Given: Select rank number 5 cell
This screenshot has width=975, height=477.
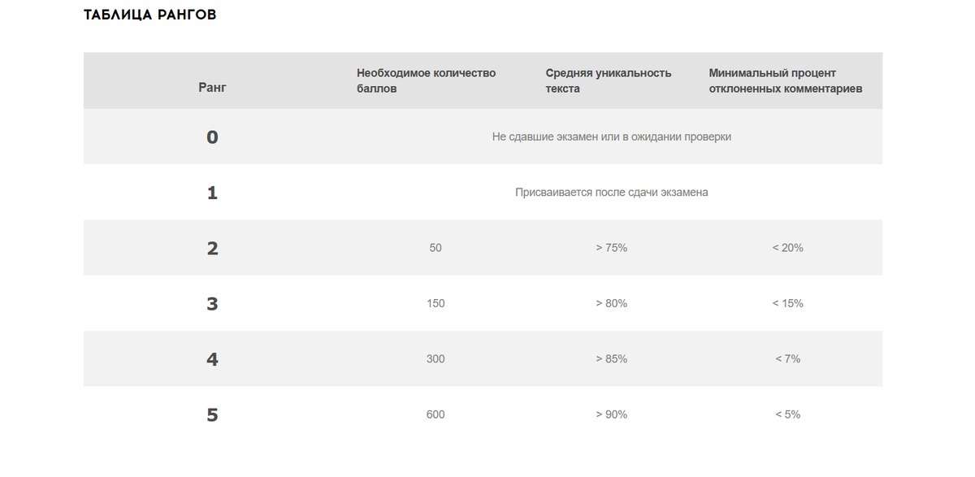Looking at the screenshot, I should point(212,414).
